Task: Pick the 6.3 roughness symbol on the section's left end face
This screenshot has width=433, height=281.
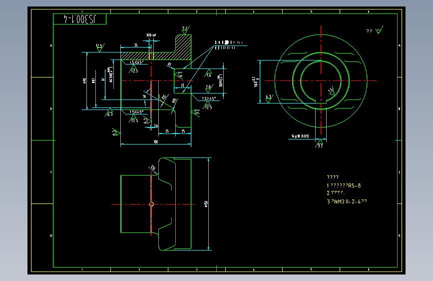Action: [x=116, y=132]
